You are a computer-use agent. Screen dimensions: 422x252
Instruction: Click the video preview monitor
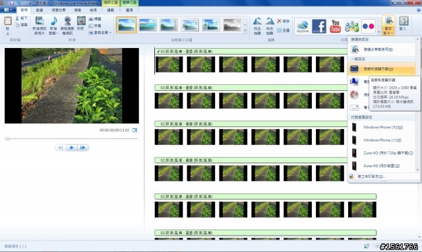click(72, 86)
